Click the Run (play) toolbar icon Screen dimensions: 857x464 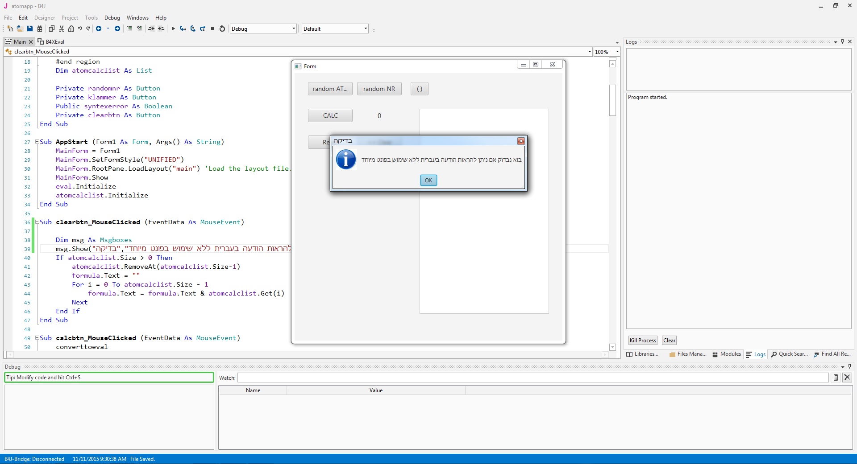pyautogui.click(x=173, y=29)
